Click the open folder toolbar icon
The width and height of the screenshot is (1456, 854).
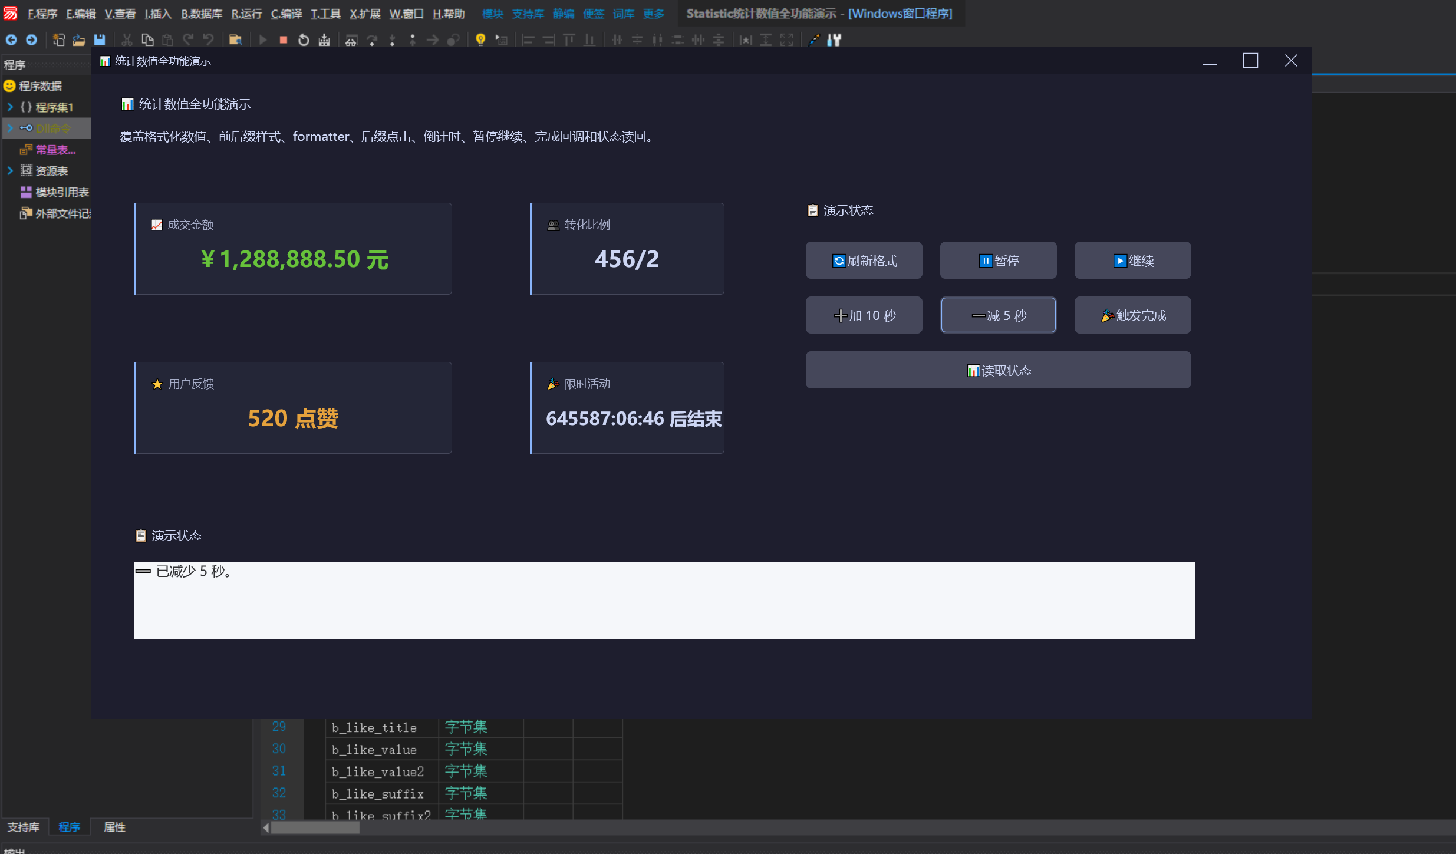(79, 39)
